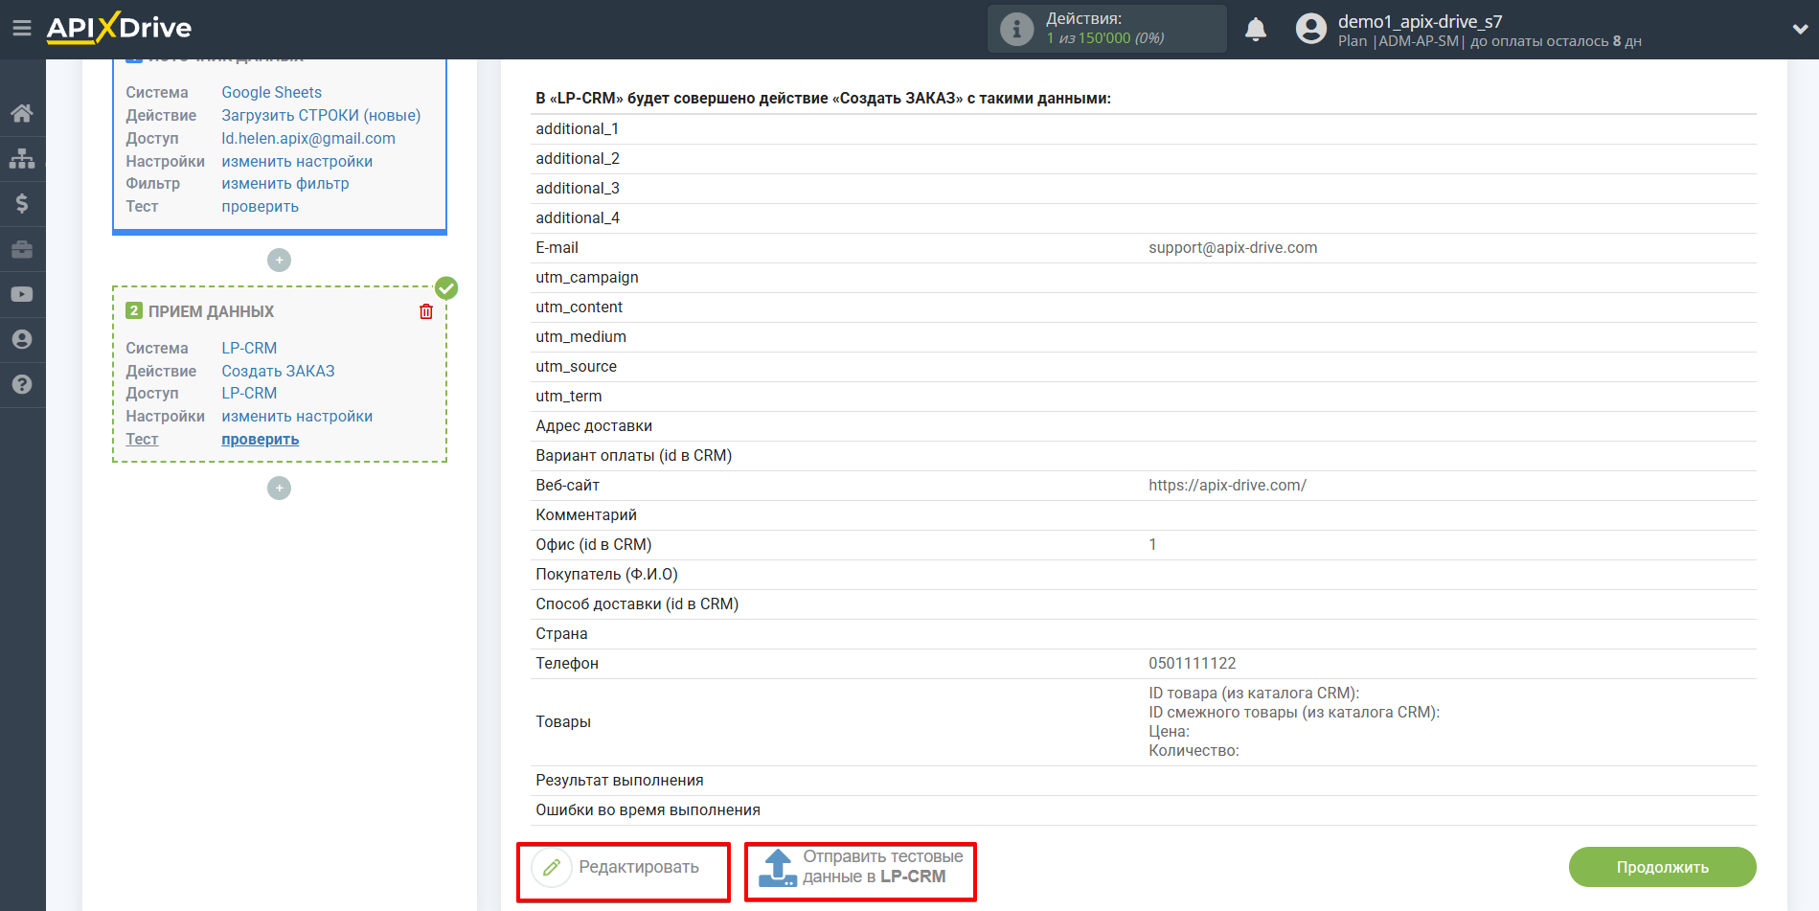Image resolution: width=1819 pixels, height=911 pixels.
Task: Click the green checkmark status icon
Action: 446,287
